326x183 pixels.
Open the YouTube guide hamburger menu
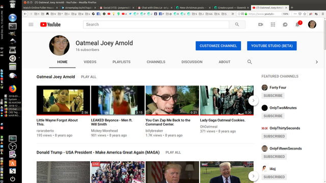(31, 24)
